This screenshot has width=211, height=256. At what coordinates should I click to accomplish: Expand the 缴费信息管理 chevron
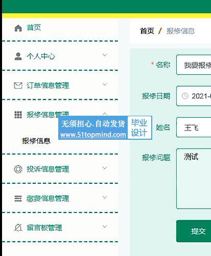pos(105,197)
